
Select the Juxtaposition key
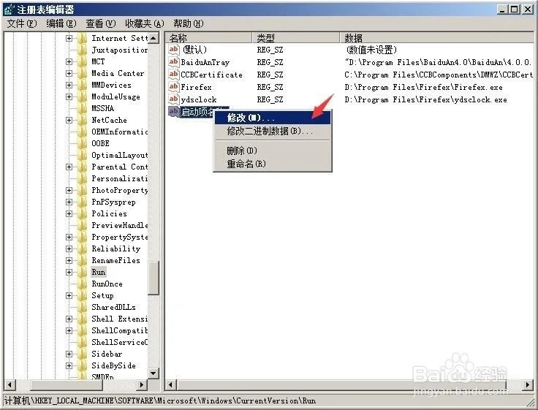point(119,50)
